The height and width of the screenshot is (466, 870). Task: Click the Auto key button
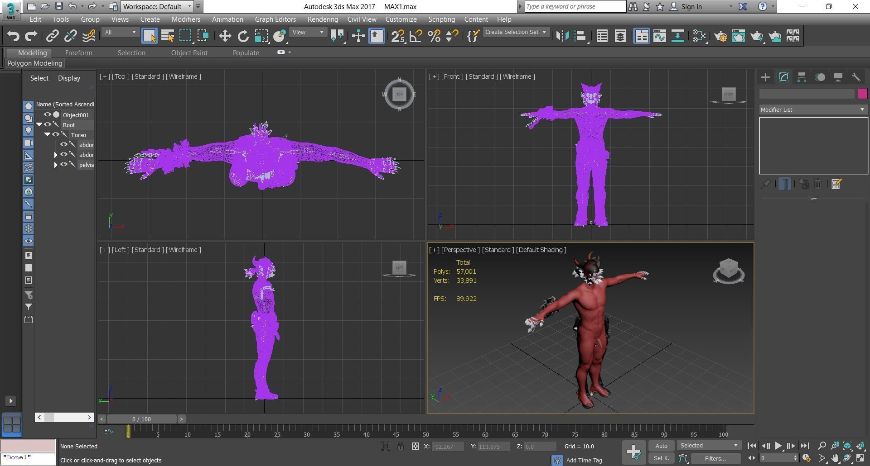pos(661,446)
